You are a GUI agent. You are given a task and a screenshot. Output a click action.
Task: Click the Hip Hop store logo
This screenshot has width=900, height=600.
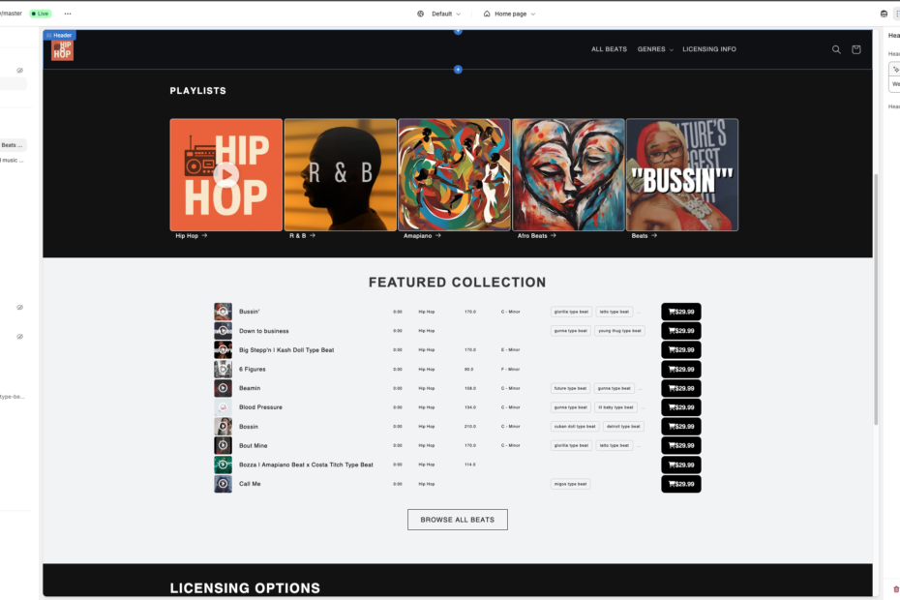tap(62, 50)
